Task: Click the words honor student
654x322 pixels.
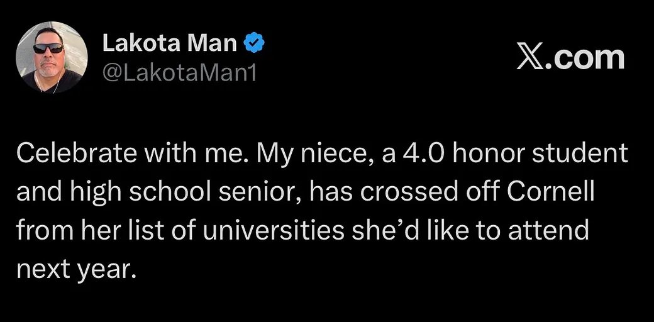Action: pyautogui.click(x=539, y=154)
